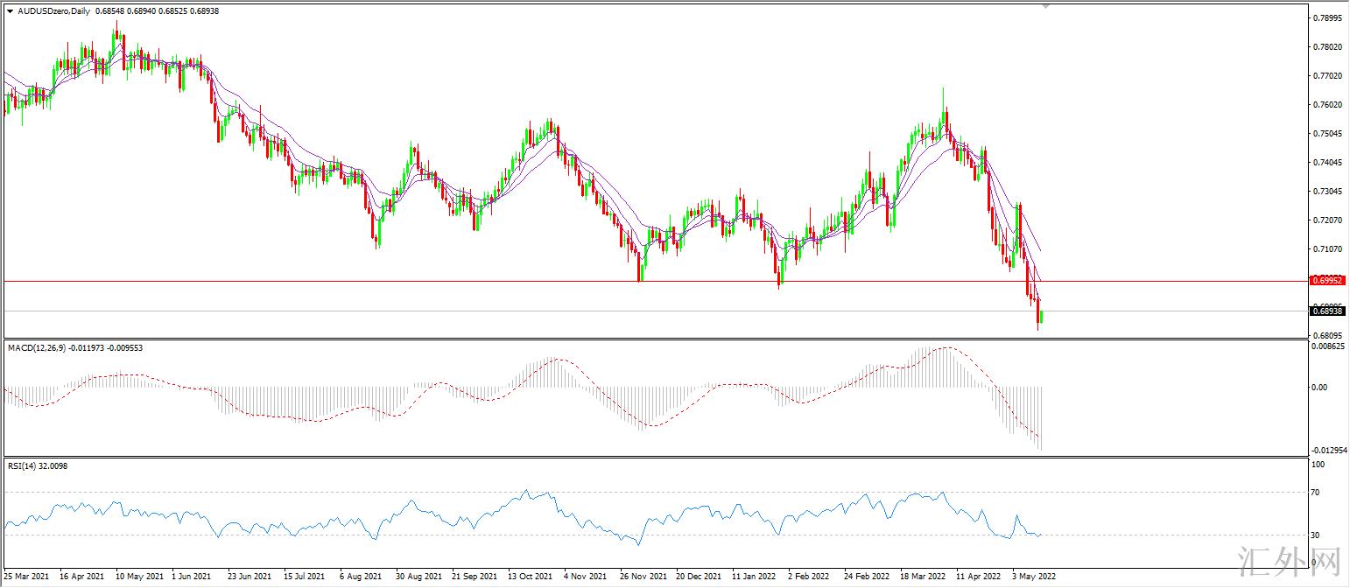Screen dimensions: 1350x588
Task: Click the red 0.69952 price label
Action: (x=1327, y=281)
